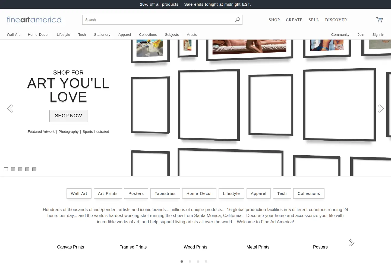Select the fifth hero slide indicator

point(34,169)
